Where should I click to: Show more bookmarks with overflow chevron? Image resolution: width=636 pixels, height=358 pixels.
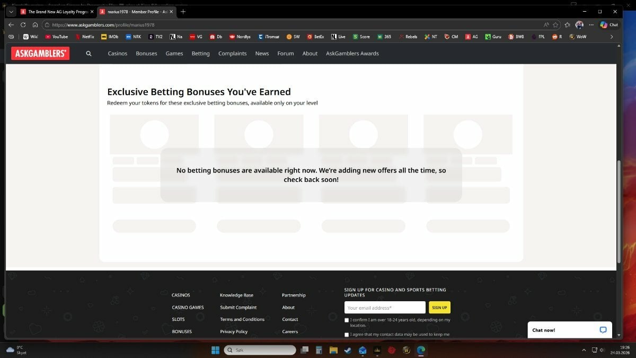coord(611,37)
